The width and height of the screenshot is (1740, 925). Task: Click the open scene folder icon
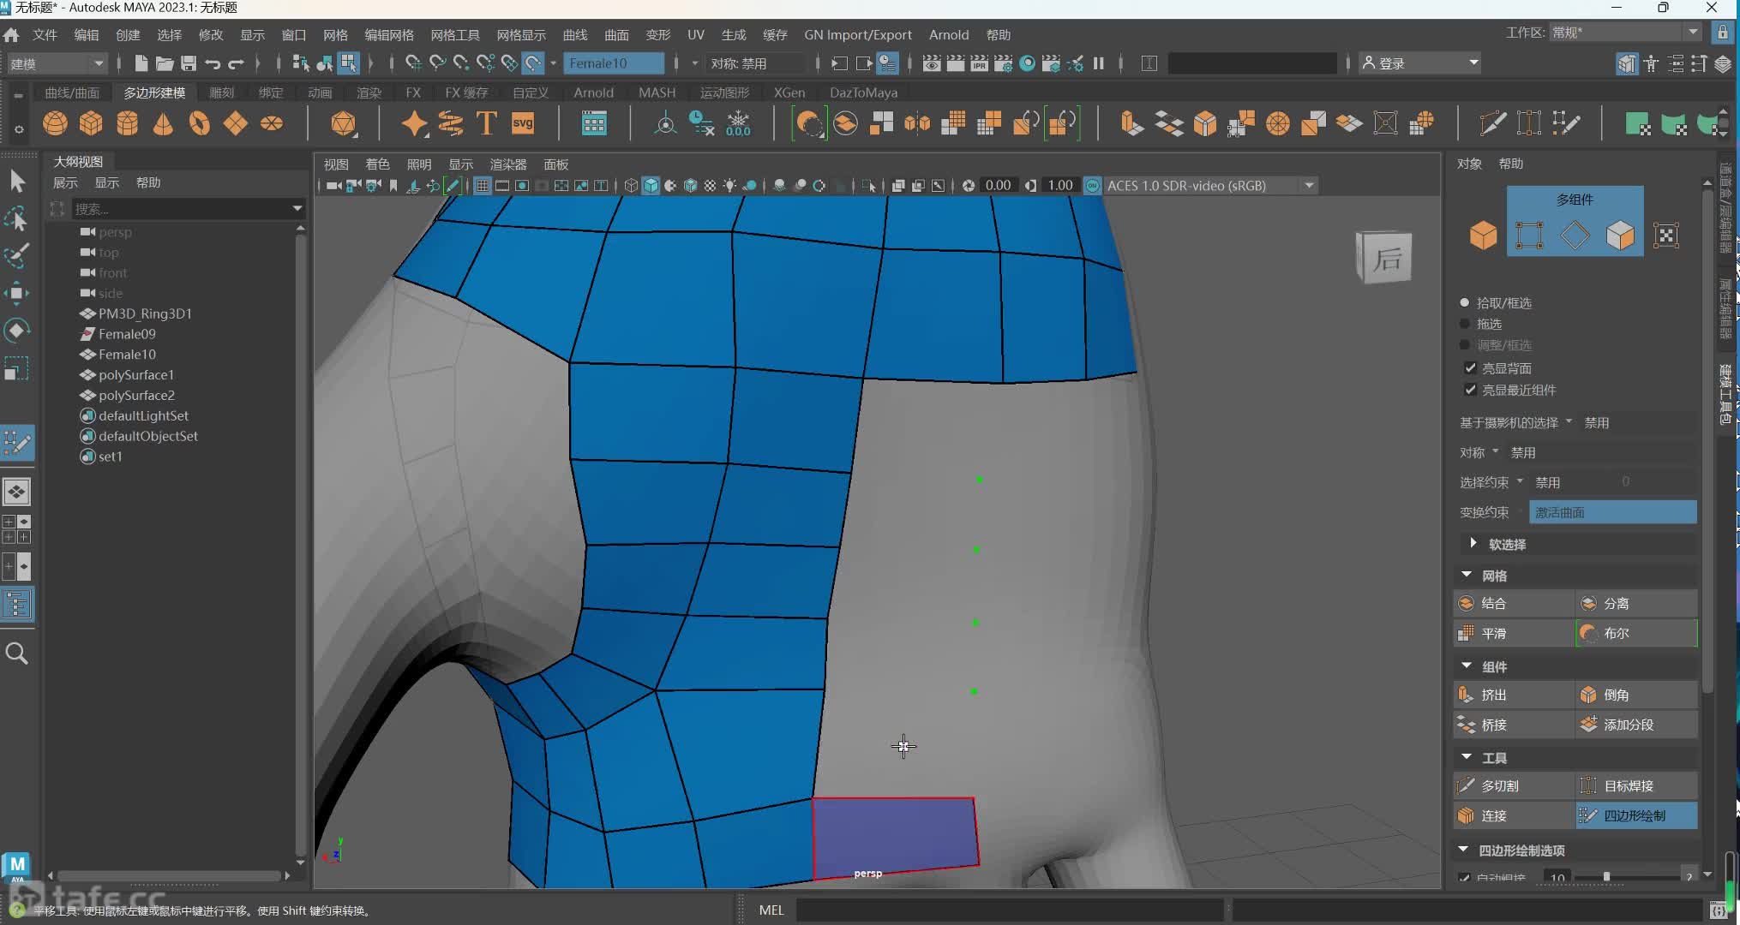click(x=165, y=63)
